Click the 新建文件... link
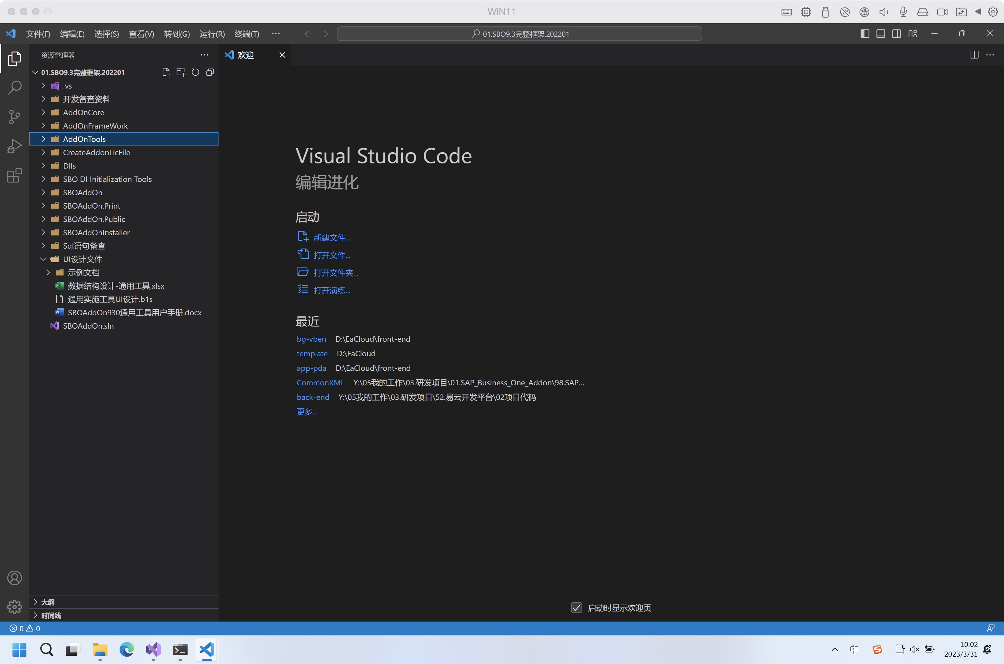 332,238
